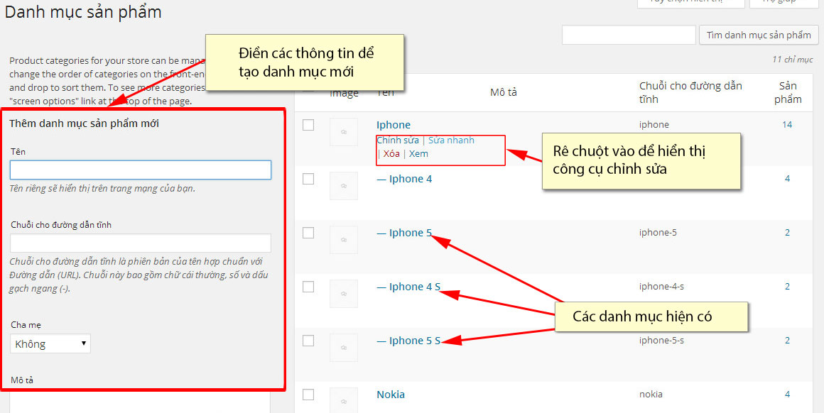Open product count 4 for Nokia
This screenshot has width=824, height=413.
coord(787,395)
